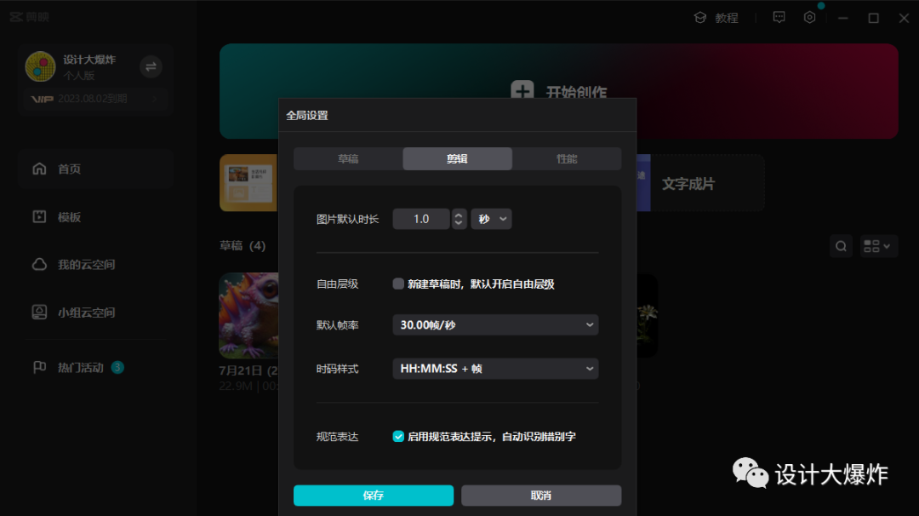Screen dimensions: 919x516
Task: Open the 时码样式 HH:MM:SS dropdown
Action: pyautogui.click(x=495, y=369)
